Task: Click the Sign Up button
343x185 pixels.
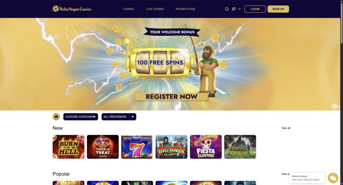Action: pos(278,9)
